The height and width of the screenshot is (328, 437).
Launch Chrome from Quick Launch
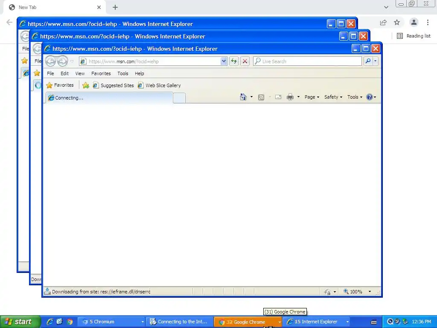click(70, 322)
